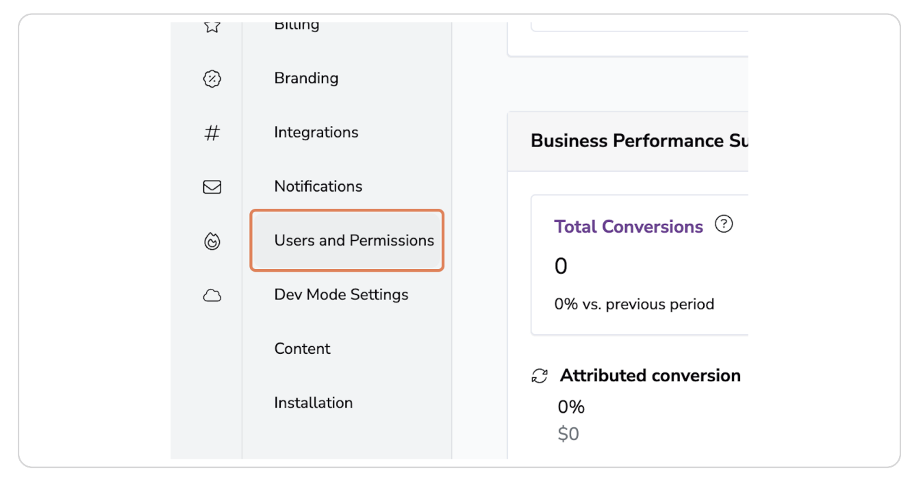The image size is (923, 486).
Task: Open the cloud icon in sidebar
Action: click(x=212, y=296)
